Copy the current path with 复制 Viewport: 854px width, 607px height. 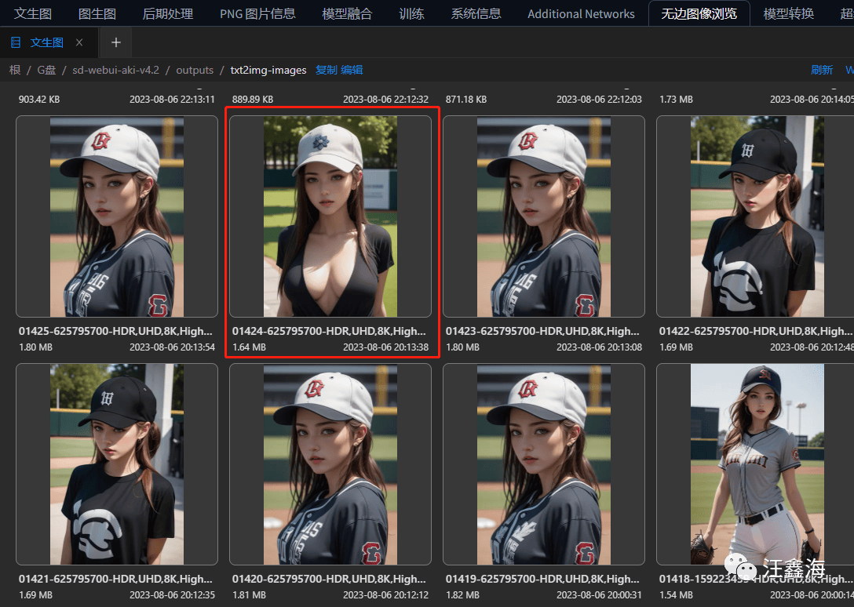point(327,70)
